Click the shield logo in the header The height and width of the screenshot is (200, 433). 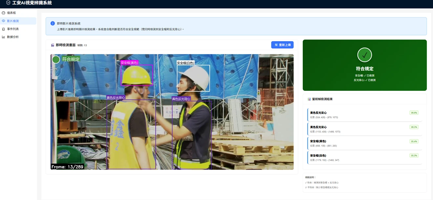pyautogui.click(x=8, y=3)
